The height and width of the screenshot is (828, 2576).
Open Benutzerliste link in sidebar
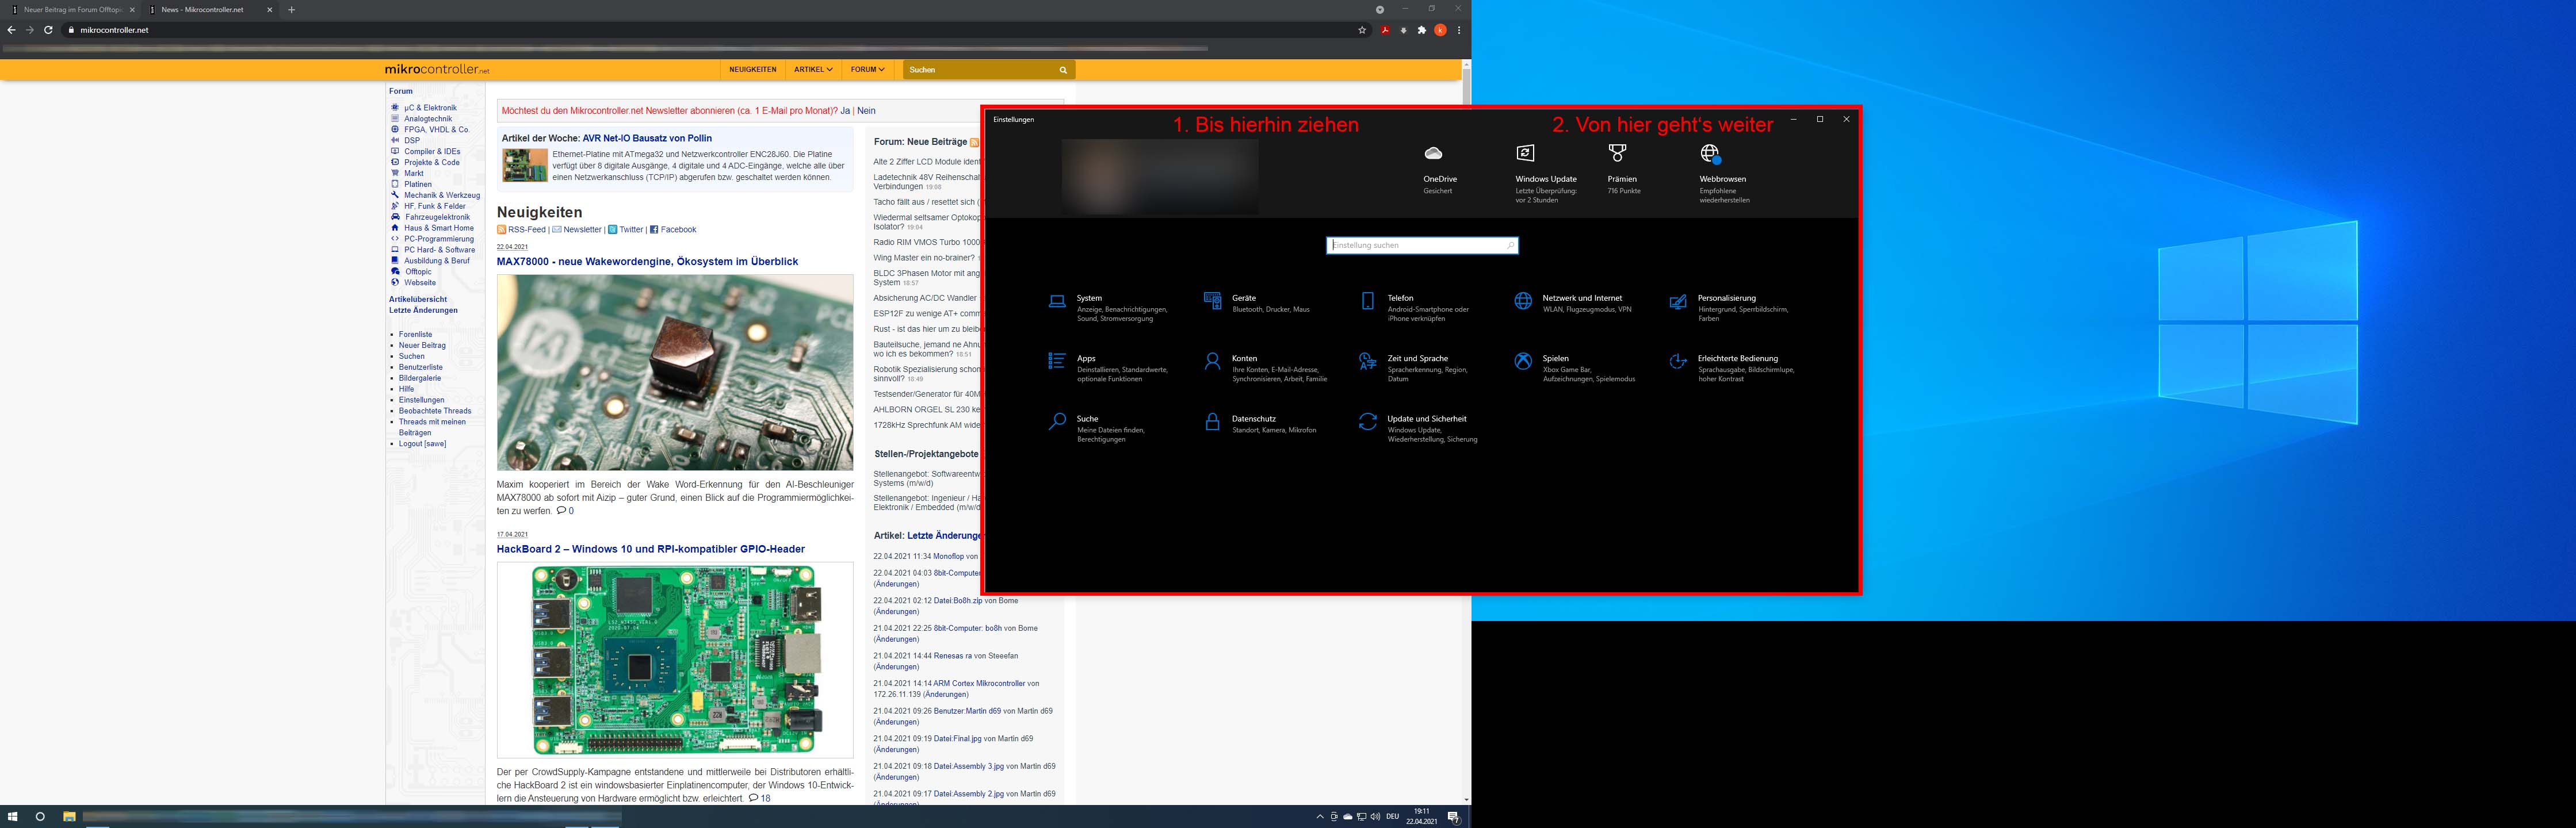pyautogui.click(x=420, y=367)
